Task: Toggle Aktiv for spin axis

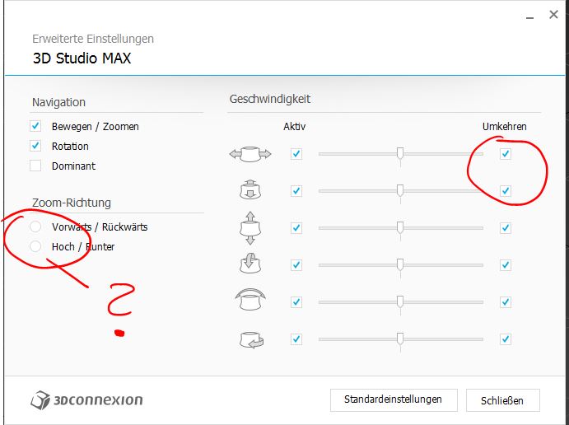Action: click(x=296, y=339)
